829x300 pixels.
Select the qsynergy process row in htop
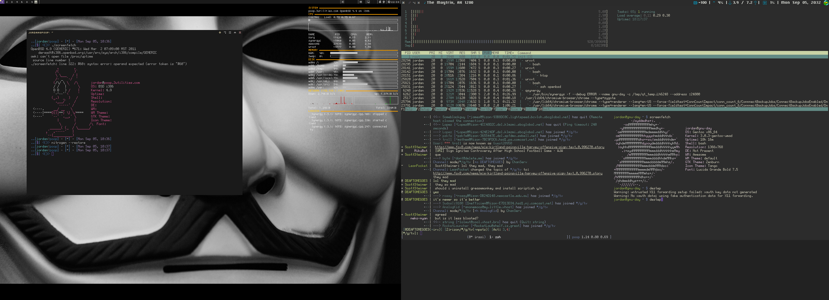click(x=532, y=91)
